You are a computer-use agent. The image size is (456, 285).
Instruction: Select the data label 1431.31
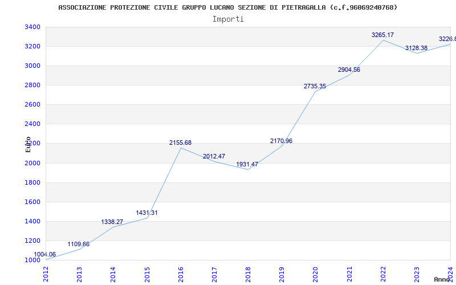[x=146, y=213]
